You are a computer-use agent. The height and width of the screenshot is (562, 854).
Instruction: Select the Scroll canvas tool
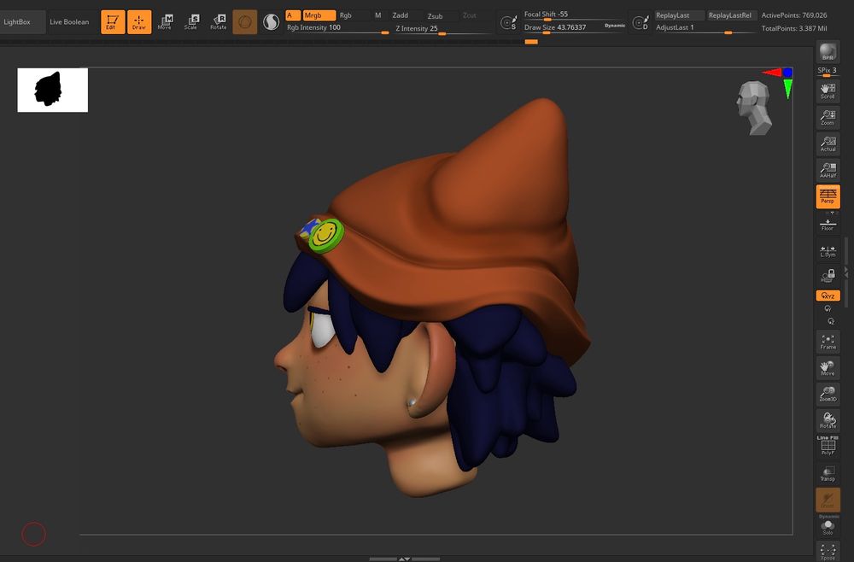click(828, 91)
